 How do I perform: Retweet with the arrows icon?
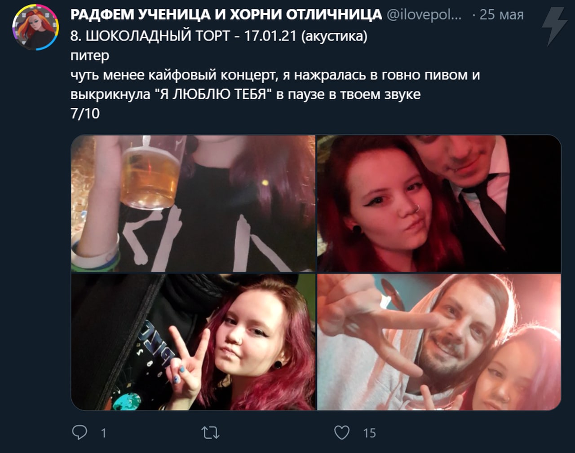tap(210, 433)
